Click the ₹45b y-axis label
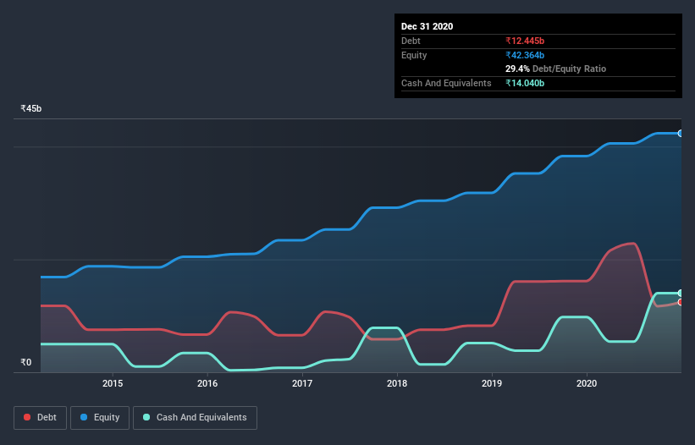The width and height of the screenshot is (695, 445). pyautogui.click(x=31, y=108)
